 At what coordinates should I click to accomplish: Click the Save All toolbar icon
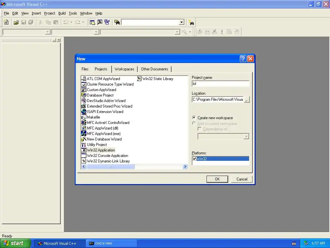31,22
